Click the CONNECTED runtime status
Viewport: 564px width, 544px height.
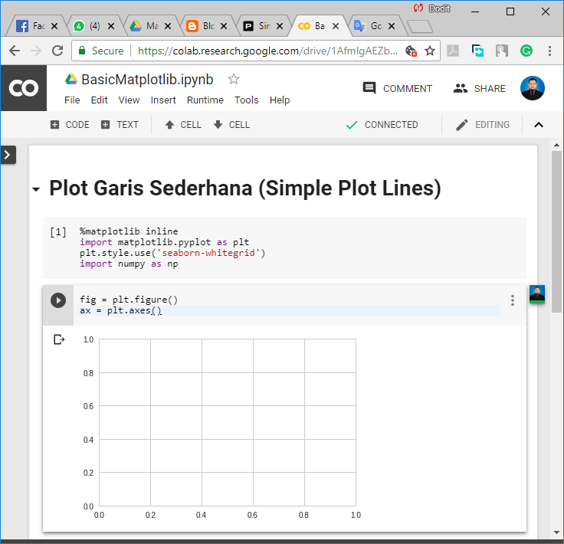(382, 125)
